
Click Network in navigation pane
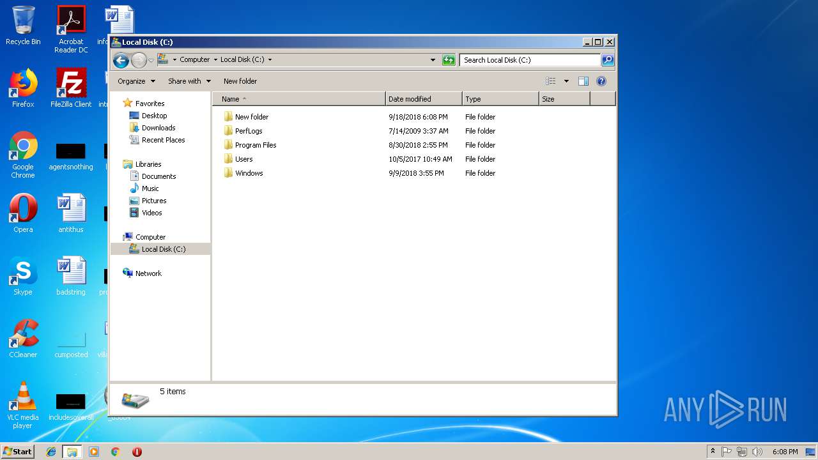[x=148, y=273]
